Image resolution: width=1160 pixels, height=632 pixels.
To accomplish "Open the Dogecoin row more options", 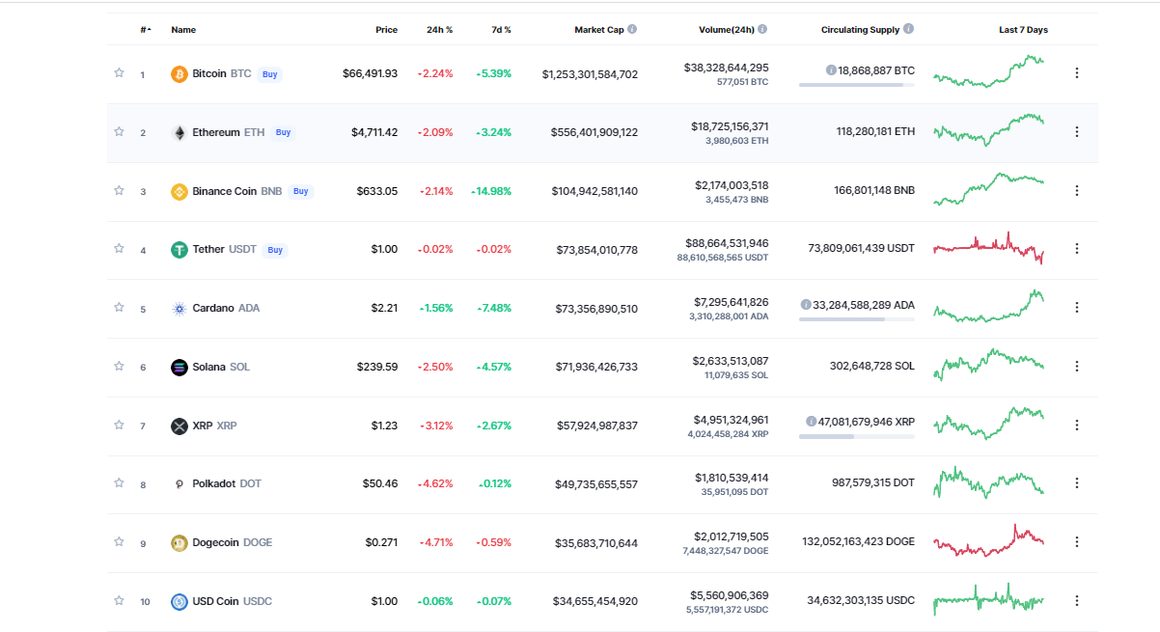I will 1077,541.
